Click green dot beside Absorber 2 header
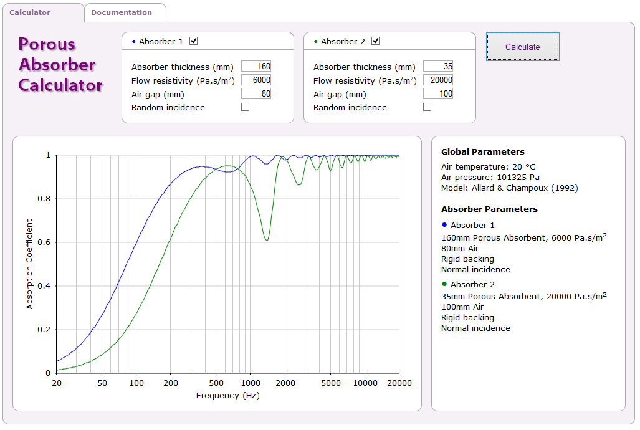 (x=316, y=42)
